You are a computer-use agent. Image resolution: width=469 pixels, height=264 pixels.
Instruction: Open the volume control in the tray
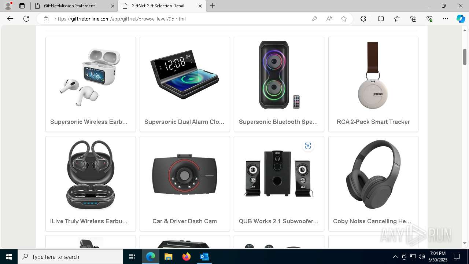[422, 257]
